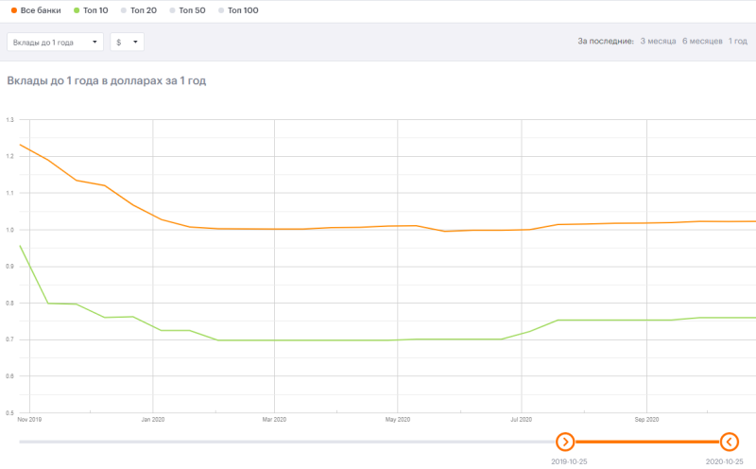
Task: Switch period to '6 месяцев'
Action: 702,42
